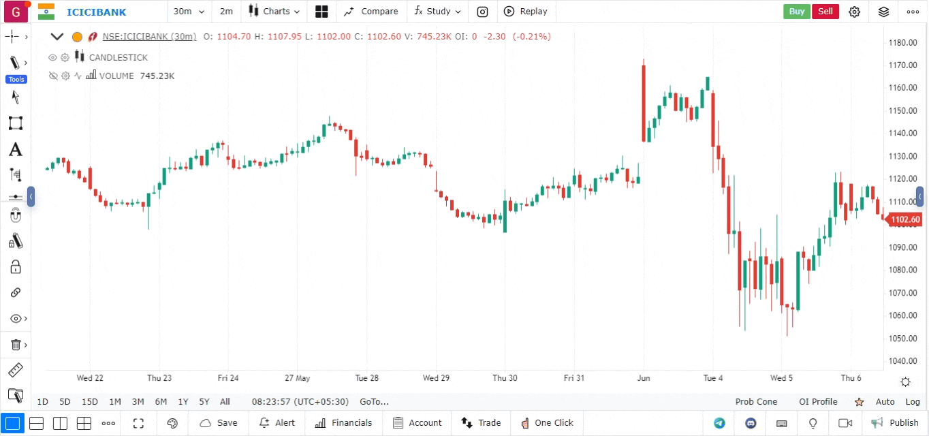Open the color theme palette icon
Screen dimensions: 929x436
pyautogui.click(x=172, y=423)
